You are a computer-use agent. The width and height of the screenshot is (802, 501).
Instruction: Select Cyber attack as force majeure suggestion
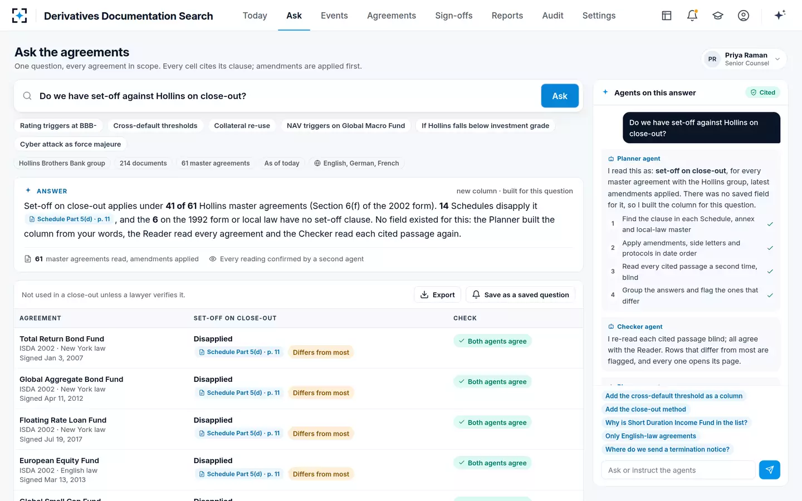(x=71, y=144)
